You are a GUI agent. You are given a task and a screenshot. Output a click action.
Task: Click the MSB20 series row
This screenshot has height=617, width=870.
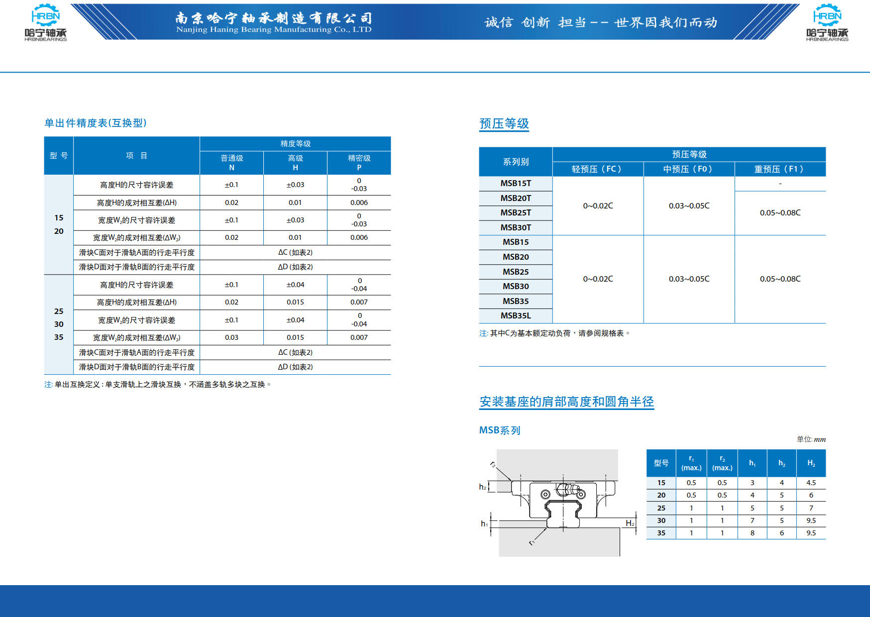(516, 257)
